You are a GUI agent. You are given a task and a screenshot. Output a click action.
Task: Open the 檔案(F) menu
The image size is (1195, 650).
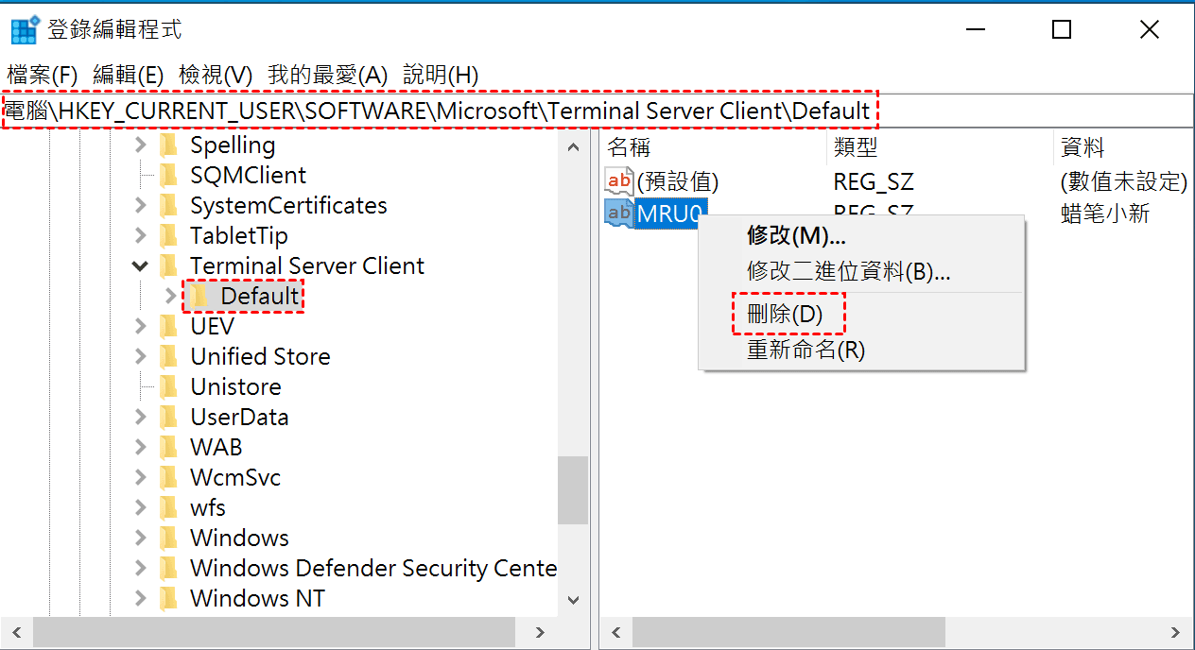coord(43,75)
